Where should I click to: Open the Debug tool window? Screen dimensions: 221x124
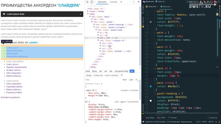150,118
